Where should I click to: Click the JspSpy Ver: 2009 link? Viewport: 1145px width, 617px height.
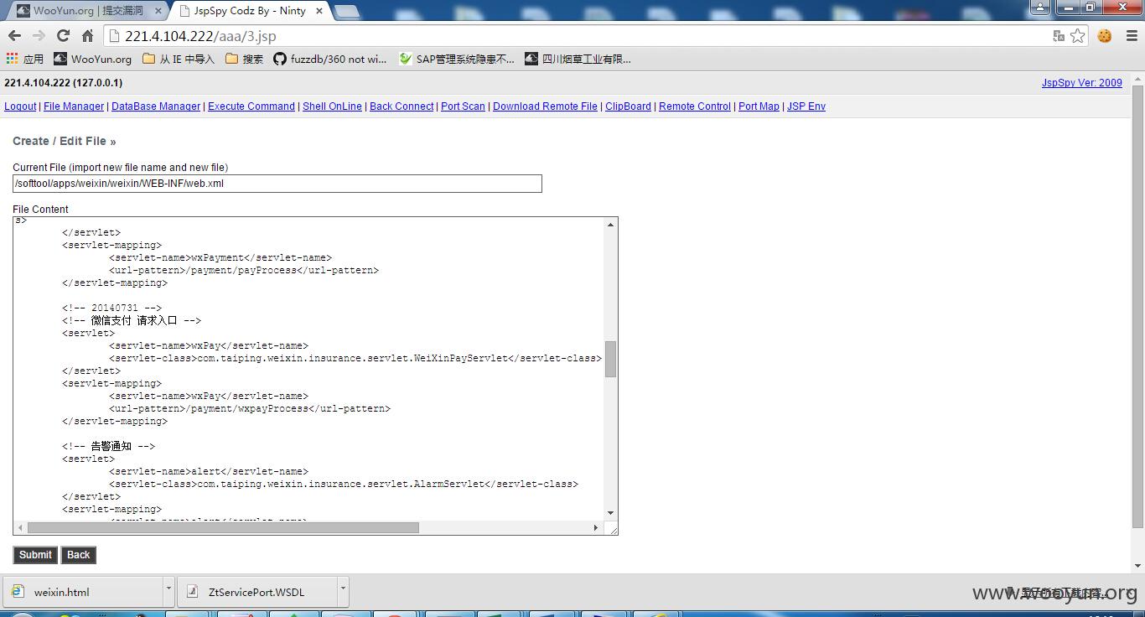click(1081, 83)
